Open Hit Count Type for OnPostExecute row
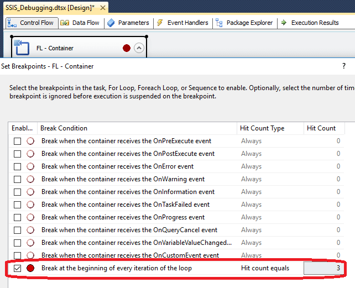The height and width of the screenshot is (288, 355). pyautogui.click(x=271, y=154)
